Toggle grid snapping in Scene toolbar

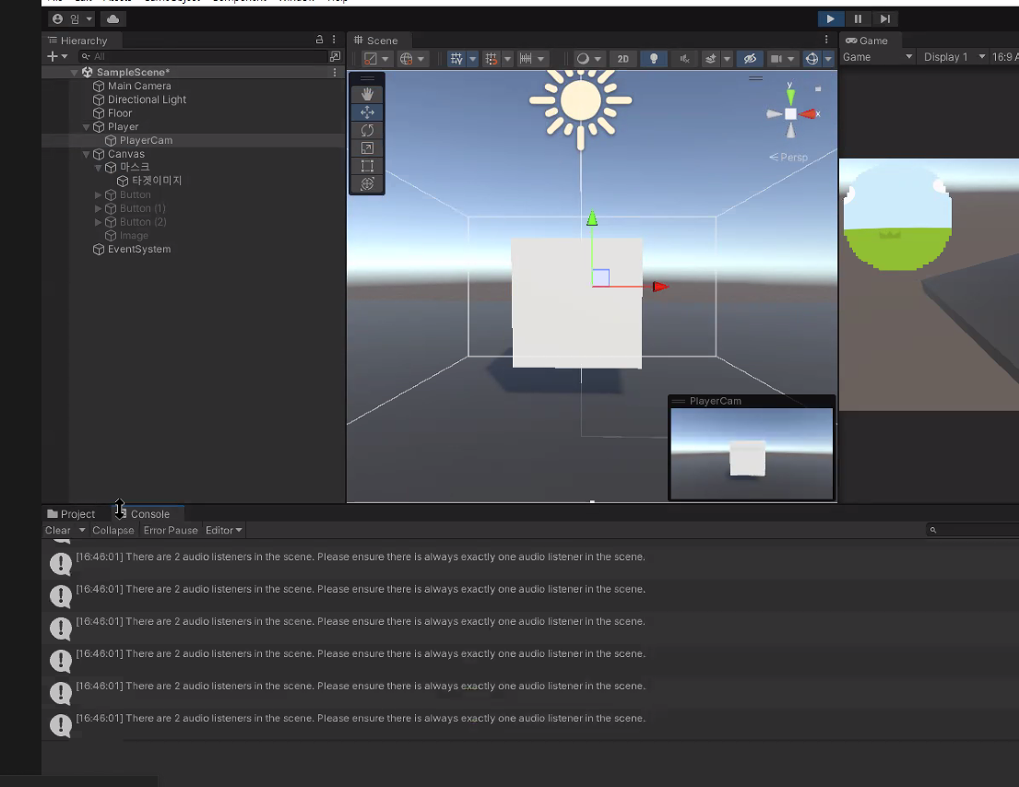coord(492,58)
